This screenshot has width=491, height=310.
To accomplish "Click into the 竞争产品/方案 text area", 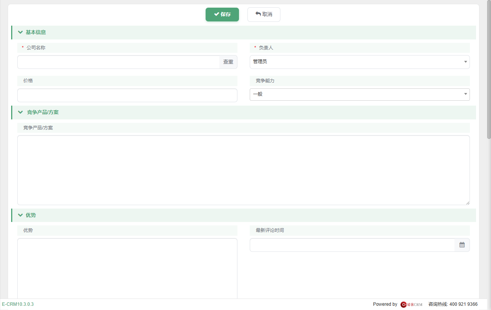I will [x=244, y=170].
